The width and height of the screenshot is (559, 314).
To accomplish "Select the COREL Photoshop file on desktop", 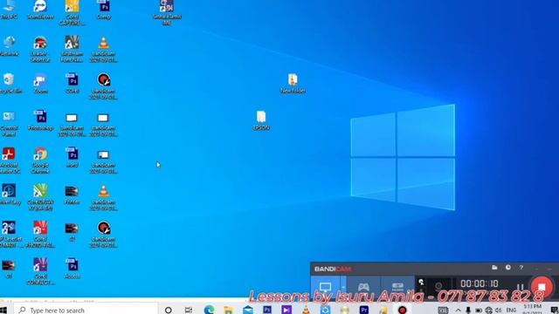I will tap(72, 84).
